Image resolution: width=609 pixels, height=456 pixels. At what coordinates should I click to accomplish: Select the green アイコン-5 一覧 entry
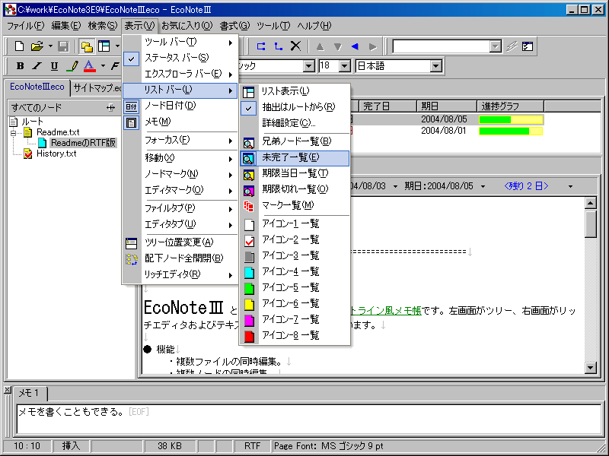[x=295, y=288]
